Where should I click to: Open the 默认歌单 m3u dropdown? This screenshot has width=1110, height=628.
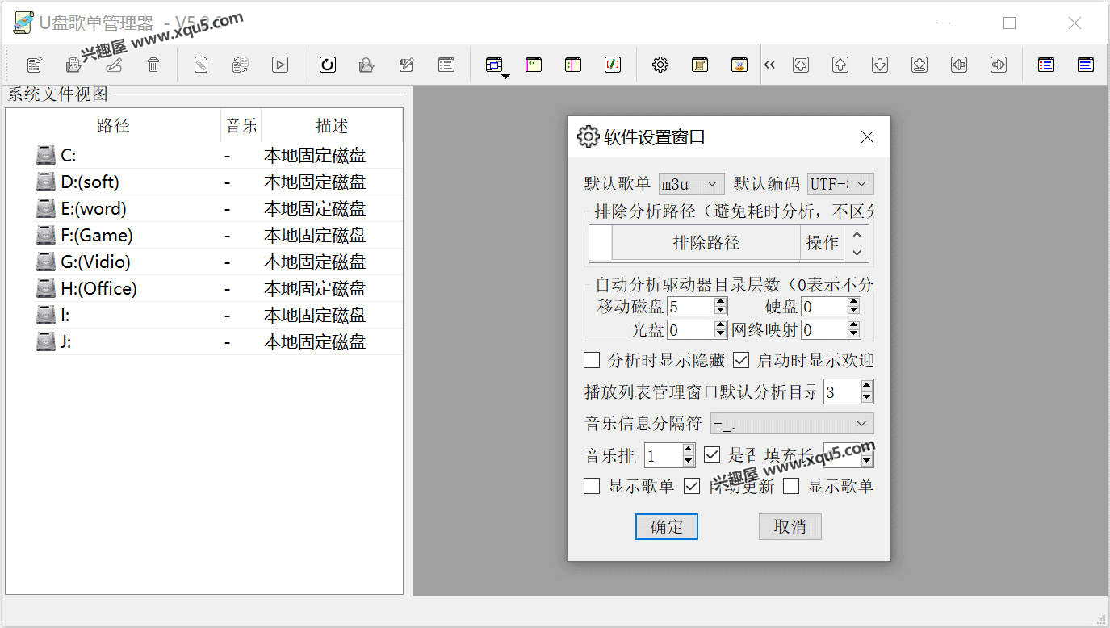click(691, 184)
